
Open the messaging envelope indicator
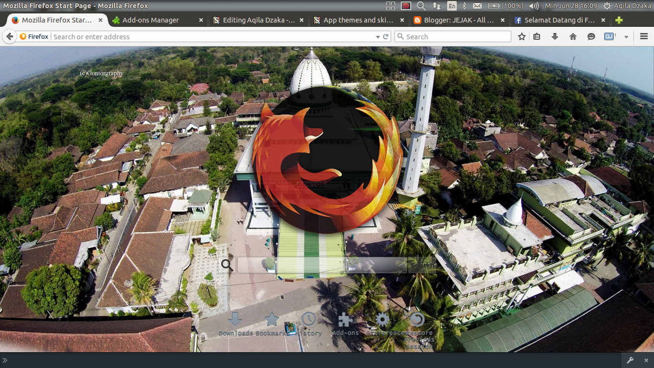(x=477, y=6)
